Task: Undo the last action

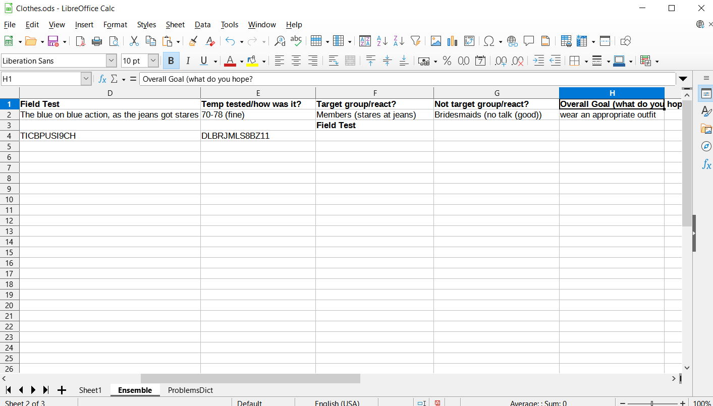Action: click(x=231, y=41)
